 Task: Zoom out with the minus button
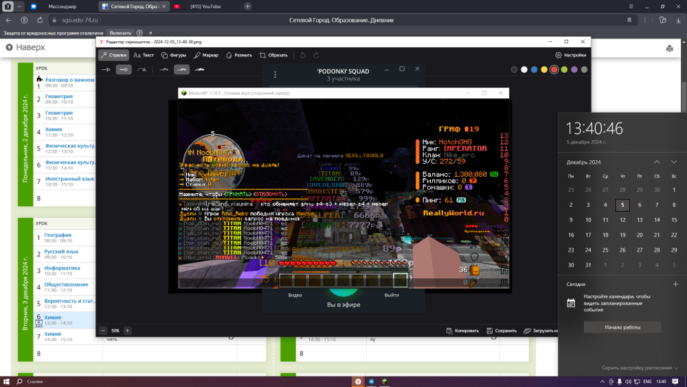click(103, 331)
